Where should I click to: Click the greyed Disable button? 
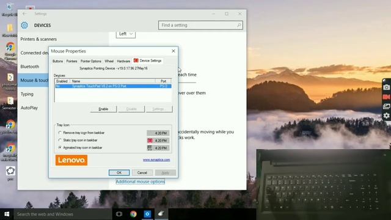[x=131, y=109]
